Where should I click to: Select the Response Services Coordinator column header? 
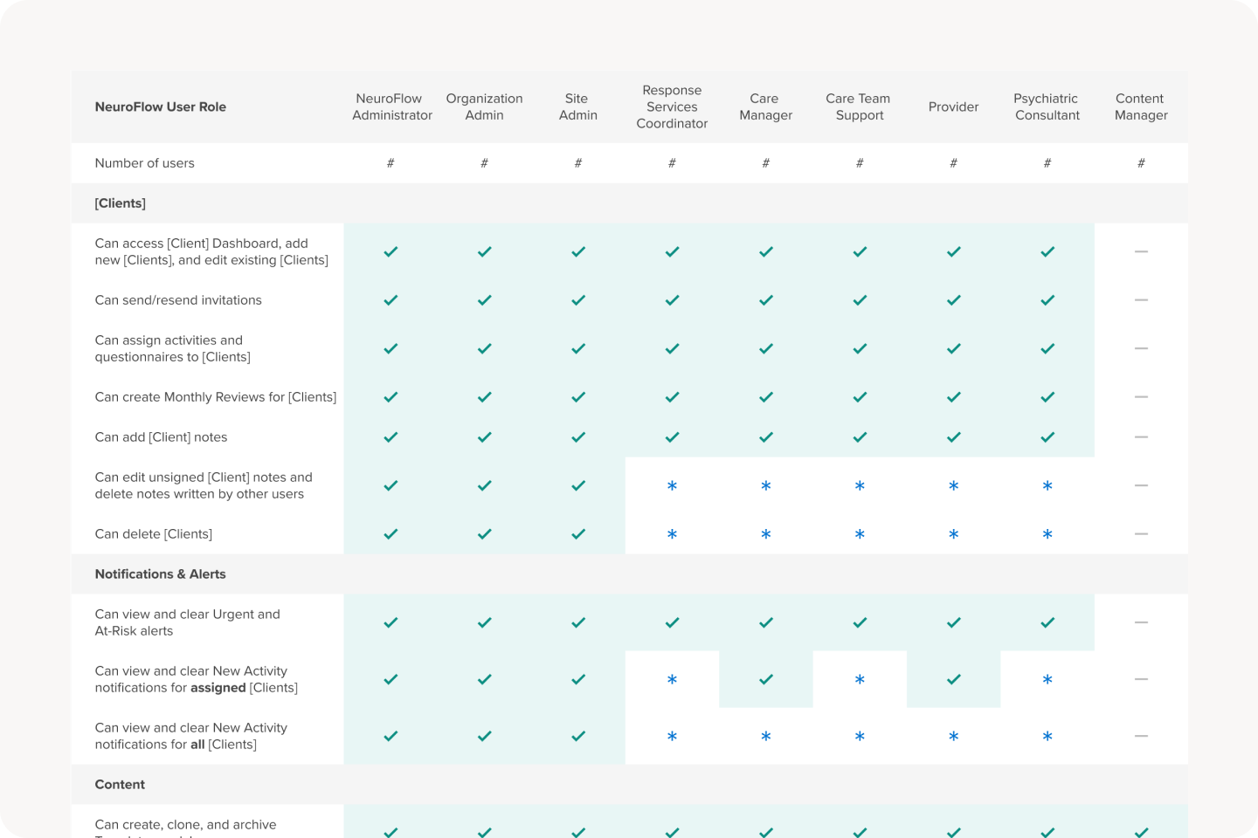tap(672, 106)
